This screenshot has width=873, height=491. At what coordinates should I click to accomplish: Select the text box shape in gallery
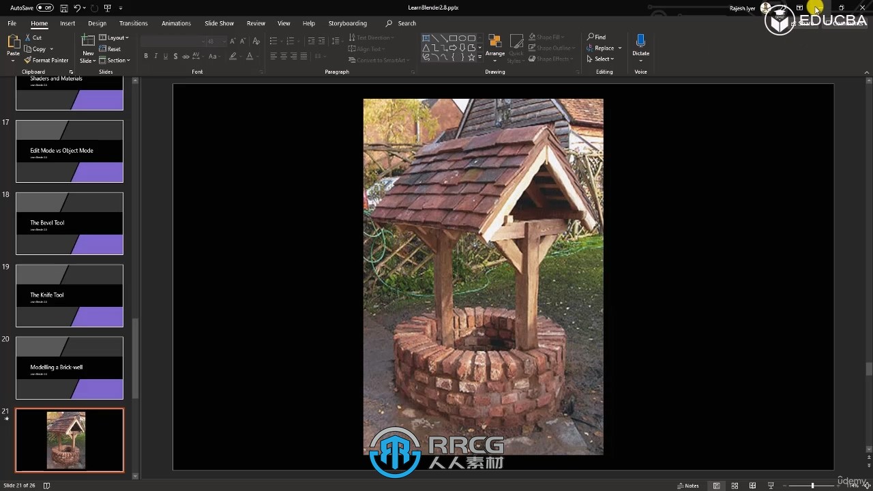click(426, 38)
